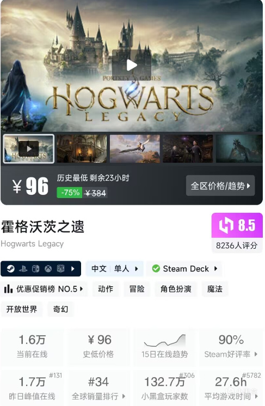Screen dimensions: 265x406
Task: View the castle interior hall screenshot
Action: pyautogui.click(x=82, y=149)
